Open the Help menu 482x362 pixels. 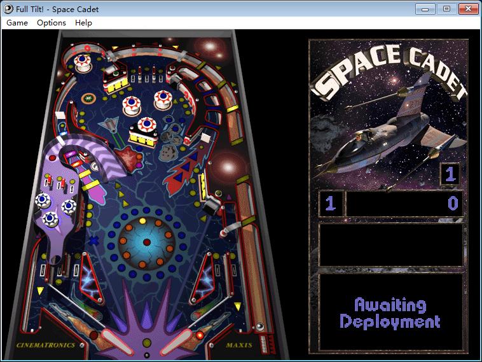[x=83, y=23]
